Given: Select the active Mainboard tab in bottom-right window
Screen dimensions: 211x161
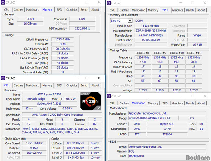Looking at the screenshot, I should coord(138,103).
